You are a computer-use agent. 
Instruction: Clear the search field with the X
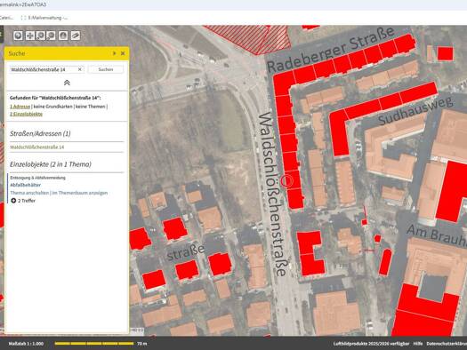click(80, 69)
